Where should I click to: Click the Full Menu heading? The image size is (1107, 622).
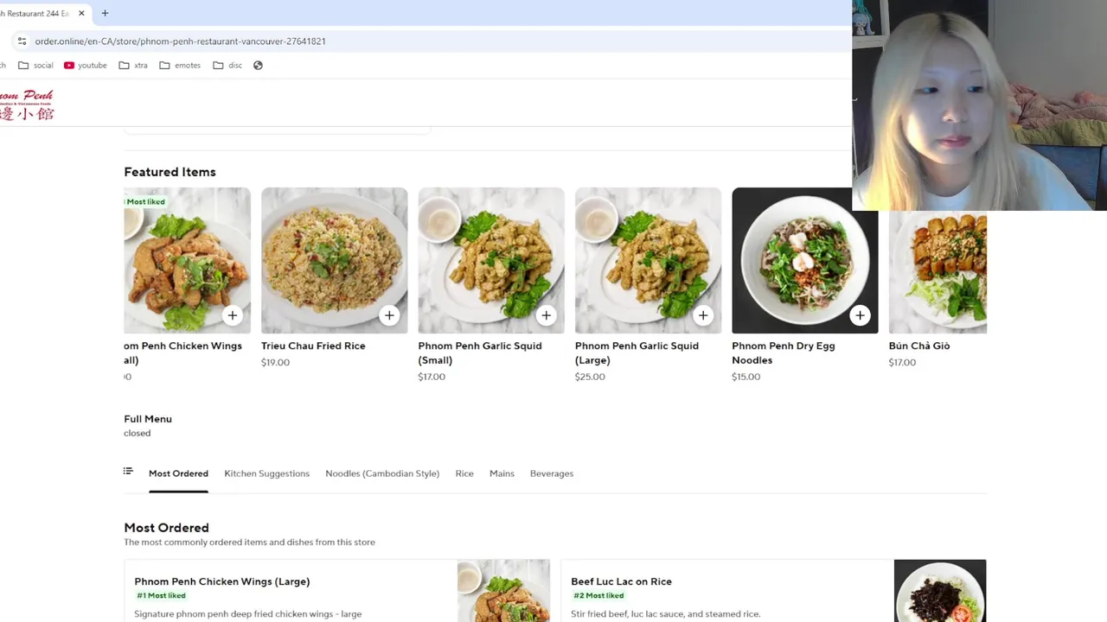click(x=148, y=419)
